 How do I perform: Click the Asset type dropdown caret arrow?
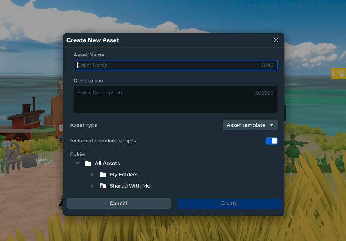(x=271, y=125)
